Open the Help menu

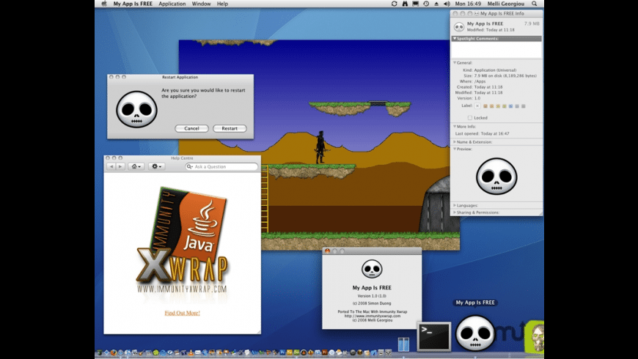click(222, 4)
